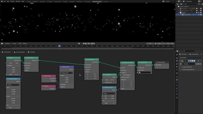This screenshot has width=203, height=114.
Task: Click the outliner search field
Action: click(191, 4)
